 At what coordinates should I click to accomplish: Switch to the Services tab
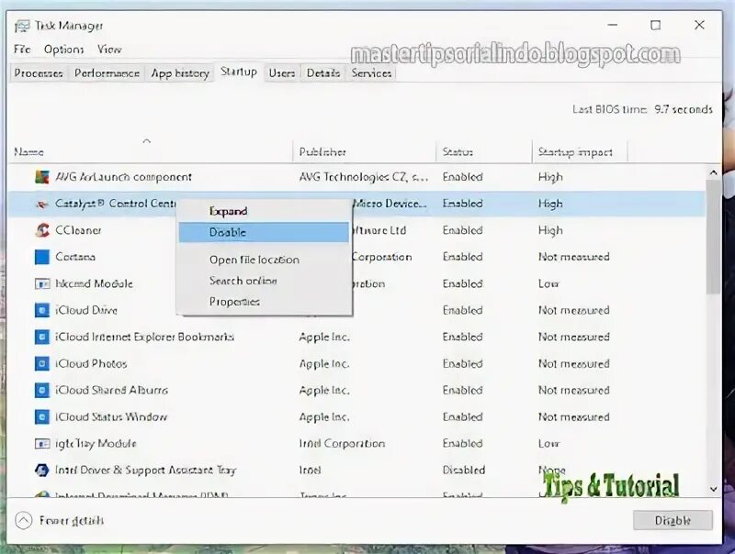click(x=371, y=73)
